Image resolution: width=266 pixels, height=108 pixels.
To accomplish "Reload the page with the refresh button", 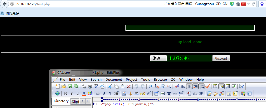I will [253, 4].
